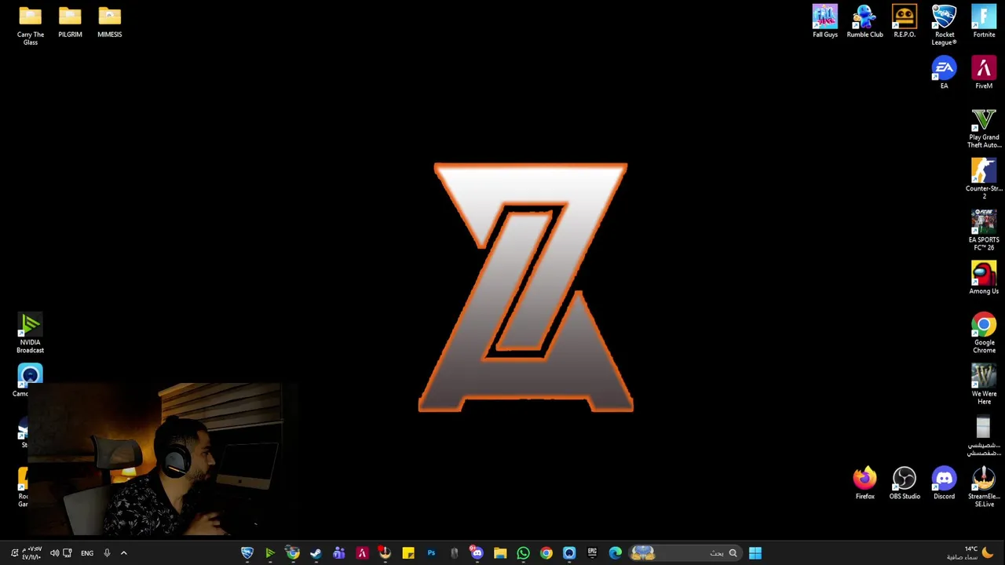Open the Firefox desktop shortcut

[x=864, y=483]
